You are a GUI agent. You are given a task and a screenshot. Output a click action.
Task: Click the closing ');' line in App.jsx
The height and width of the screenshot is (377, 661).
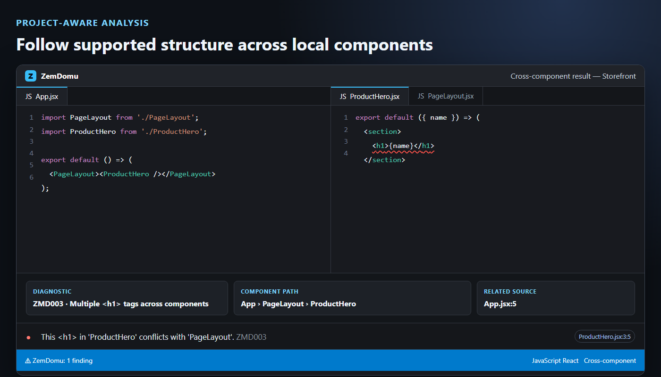pyautogui.click(x=45, y=188)
